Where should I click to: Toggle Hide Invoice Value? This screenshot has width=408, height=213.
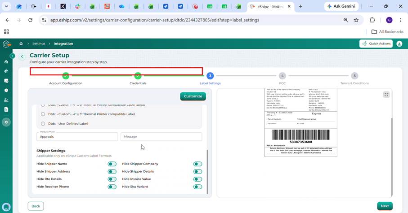pyautogui.click(x=198, y=179)
